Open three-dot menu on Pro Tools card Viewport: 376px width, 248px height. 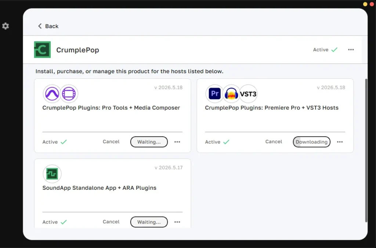coord(177,142)
